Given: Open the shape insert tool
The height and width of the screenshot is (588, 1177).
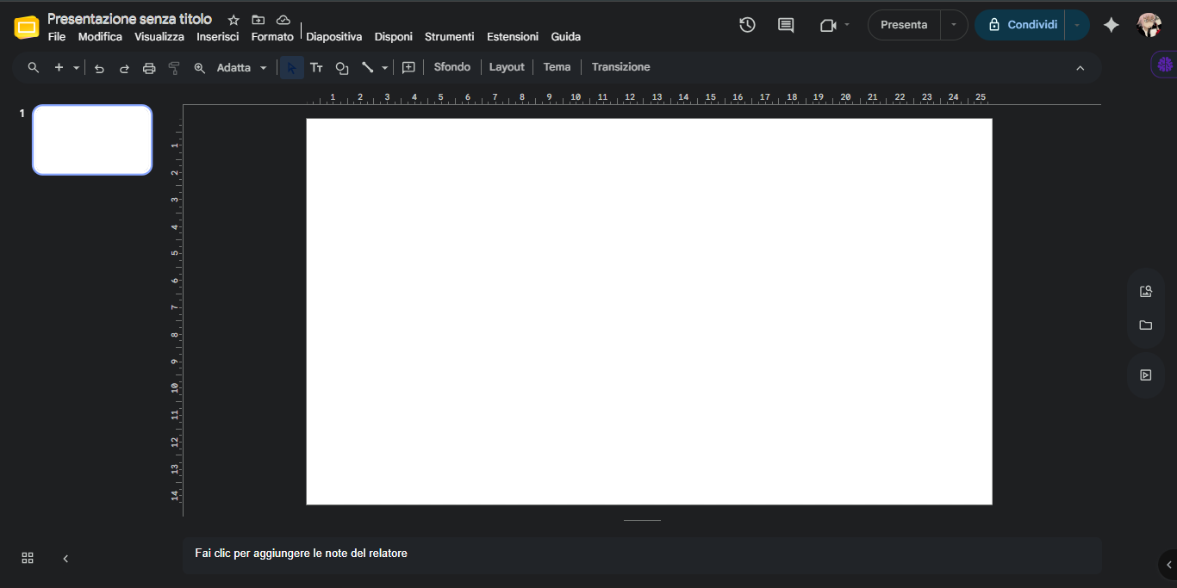Looking at the screenshot, I should click(342, 67).
